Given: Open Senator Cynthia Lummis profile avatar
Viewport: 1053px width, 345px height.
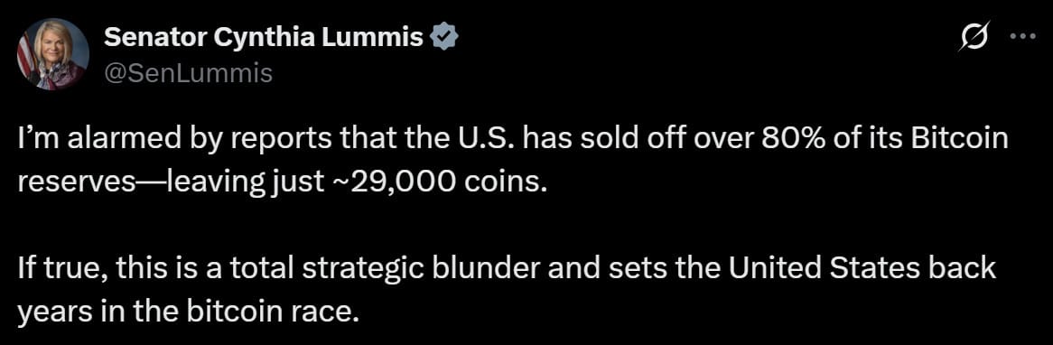Looking at the screenshot, I should (x=52, y=54).
